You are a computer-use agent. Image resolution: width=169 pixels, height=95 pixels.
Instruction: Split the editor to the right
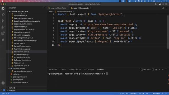click(163, 8)
